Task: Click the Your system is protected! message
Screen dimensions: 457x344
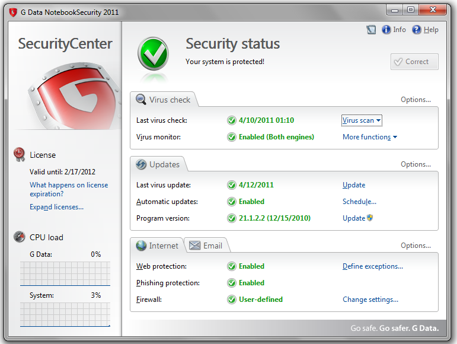Action: click(225, 62)
